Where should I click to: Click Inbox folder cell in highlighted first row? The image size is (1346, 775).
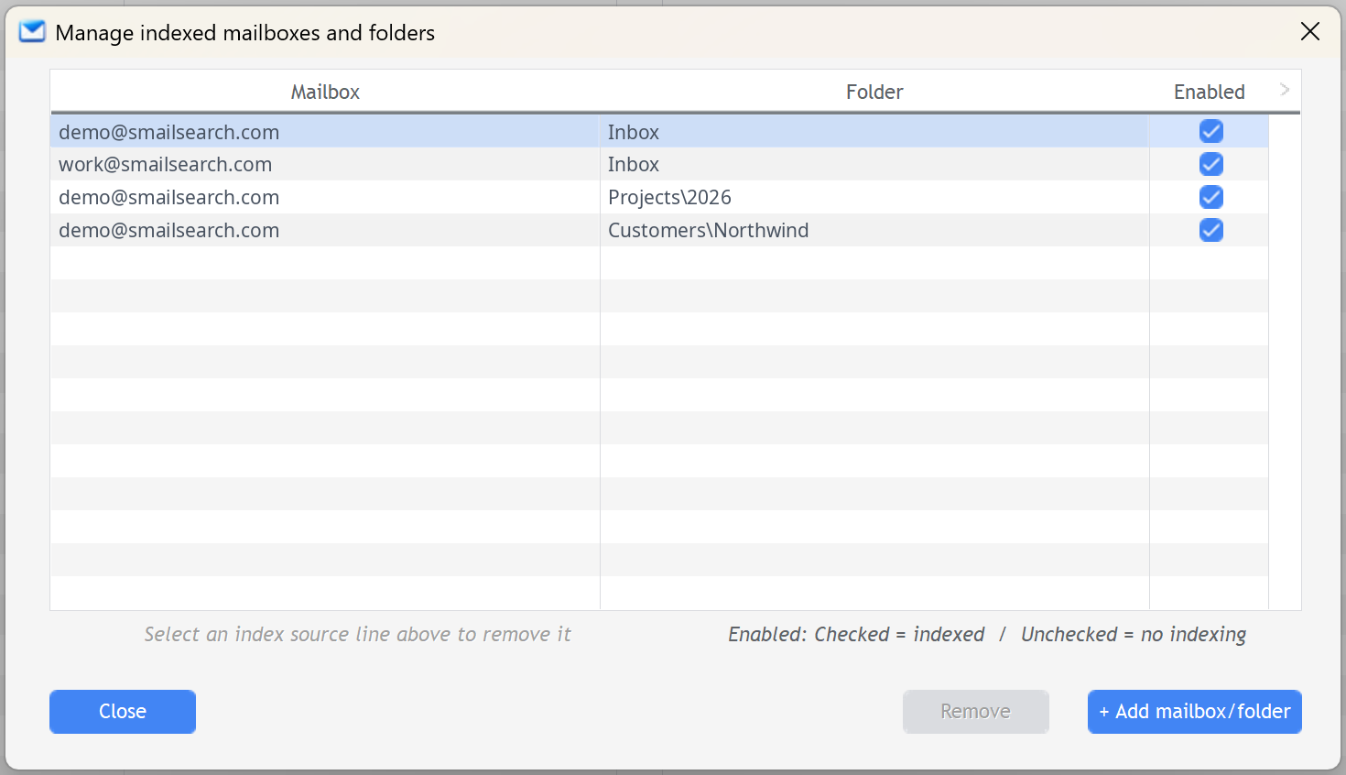[x=874, y=131]
